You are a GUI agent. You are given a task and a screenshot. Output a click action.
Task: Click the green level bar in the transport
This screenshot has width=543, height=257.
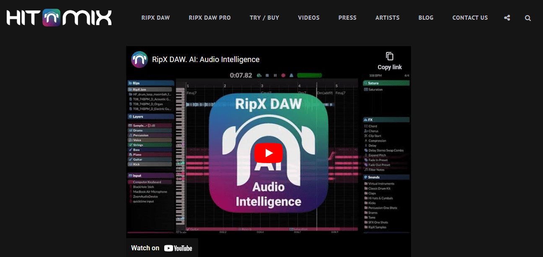click(x=309, y=75)
